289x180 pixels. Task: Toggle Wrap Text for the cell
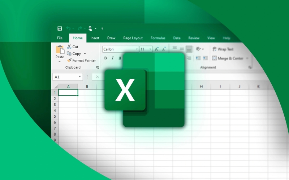223,49
